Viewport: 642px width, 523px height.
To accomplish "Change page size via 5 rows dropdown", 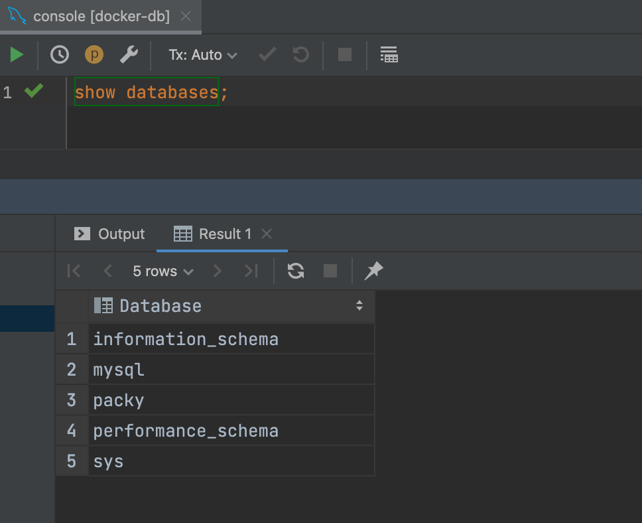I will coord(162,271).
